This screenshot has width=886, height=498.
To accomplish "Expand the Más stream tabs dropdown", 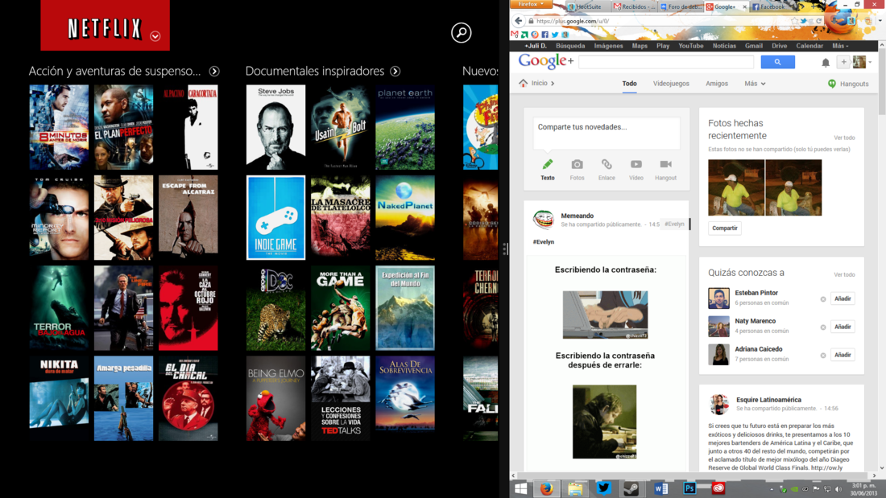I will (755, 84).
